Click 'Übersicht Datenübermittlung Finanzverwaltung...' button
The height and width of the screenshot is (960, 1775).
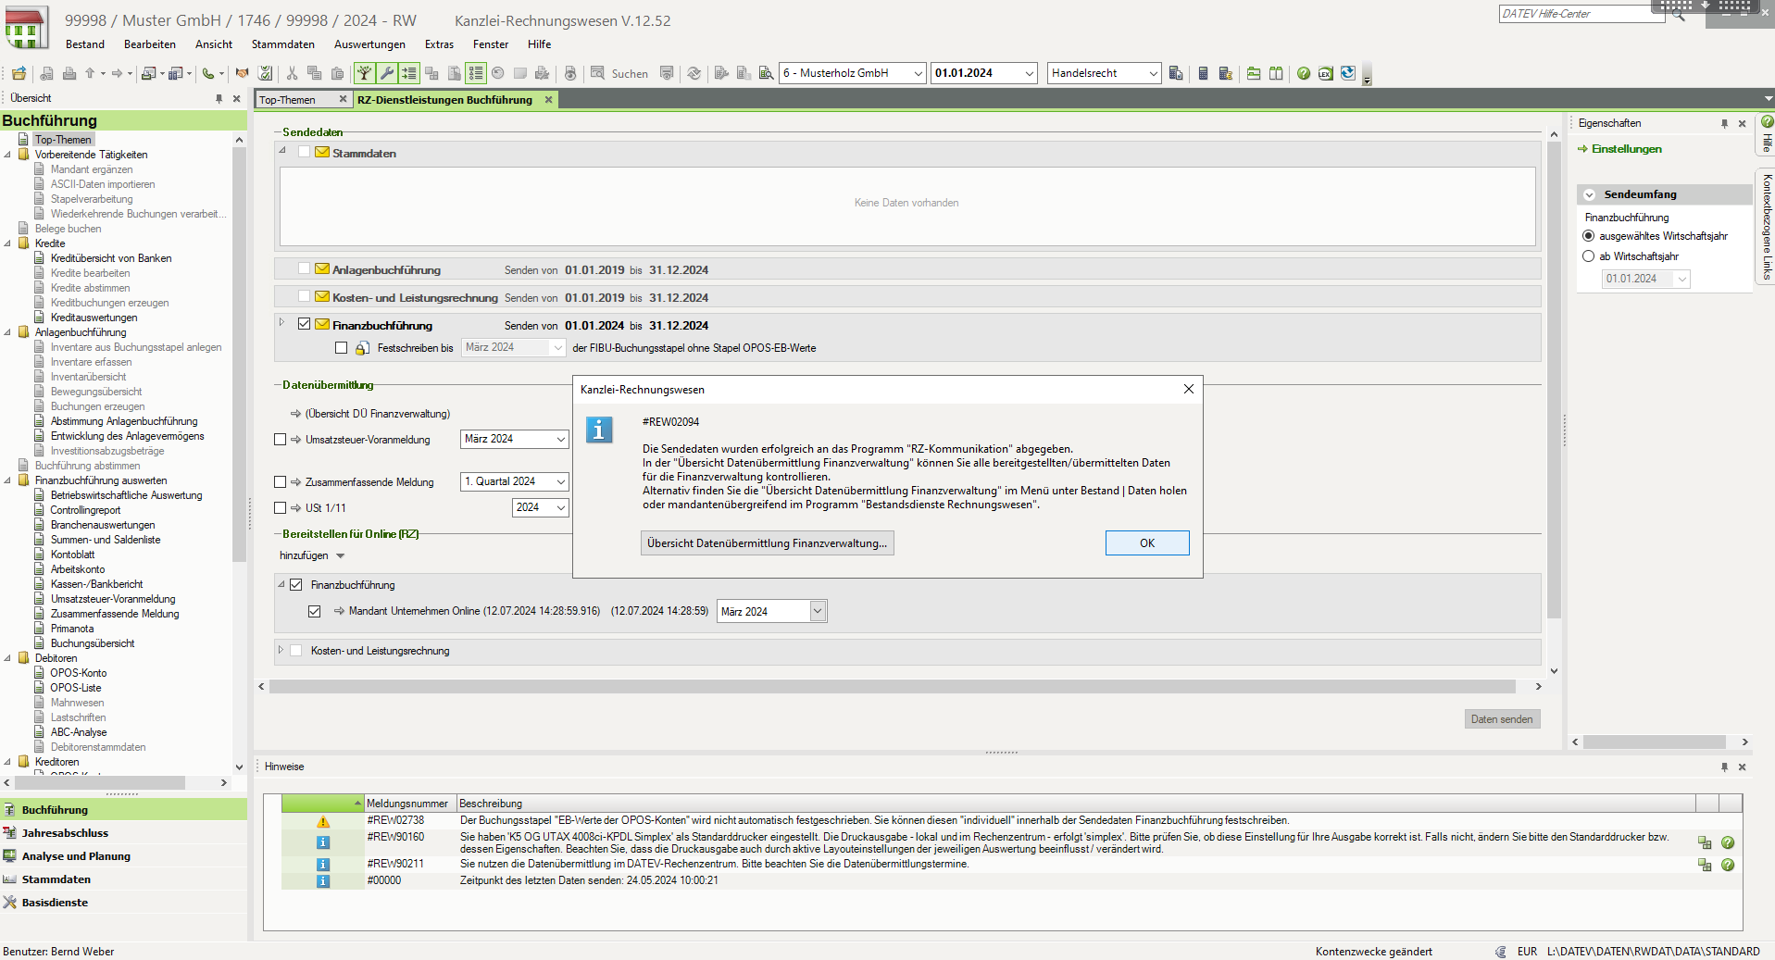(x=767, y=543)
